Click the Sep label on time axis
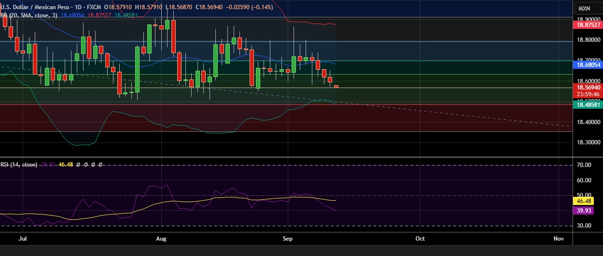 click(288, 238)
